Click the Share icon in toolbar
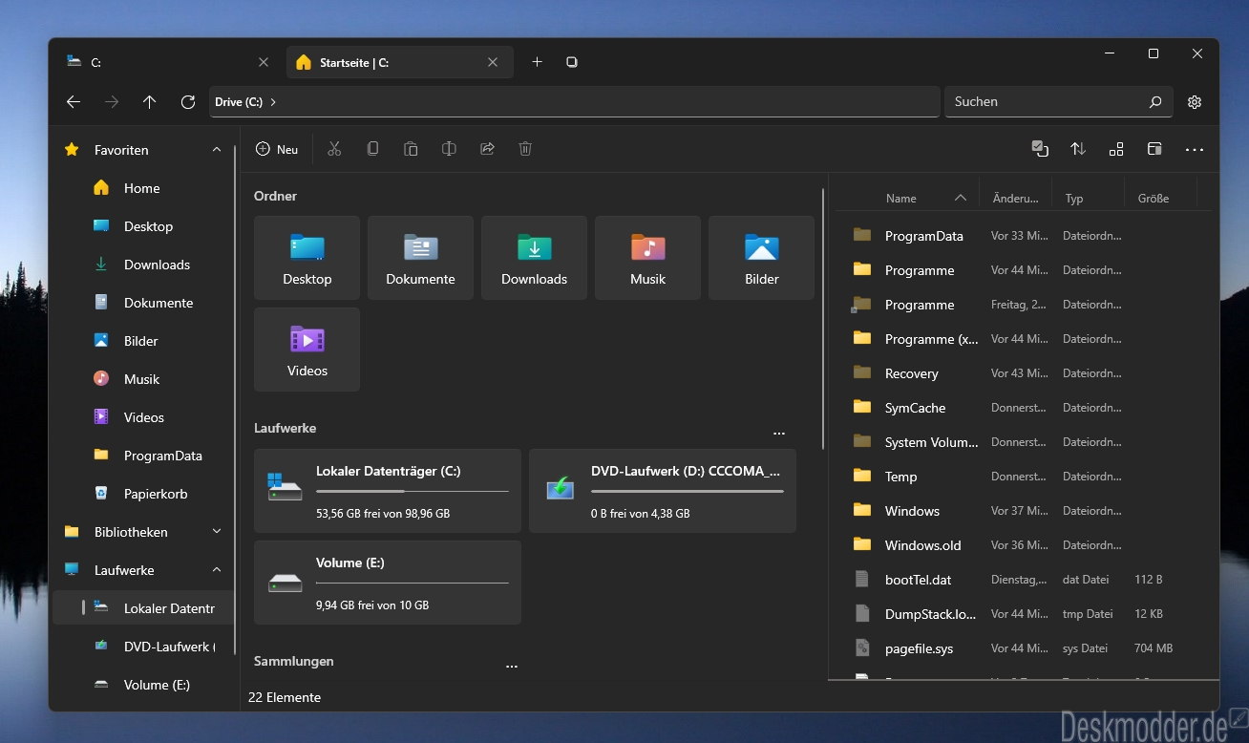Image resolution: width=1249 pixels, height=743 pixels. (487, 149)
